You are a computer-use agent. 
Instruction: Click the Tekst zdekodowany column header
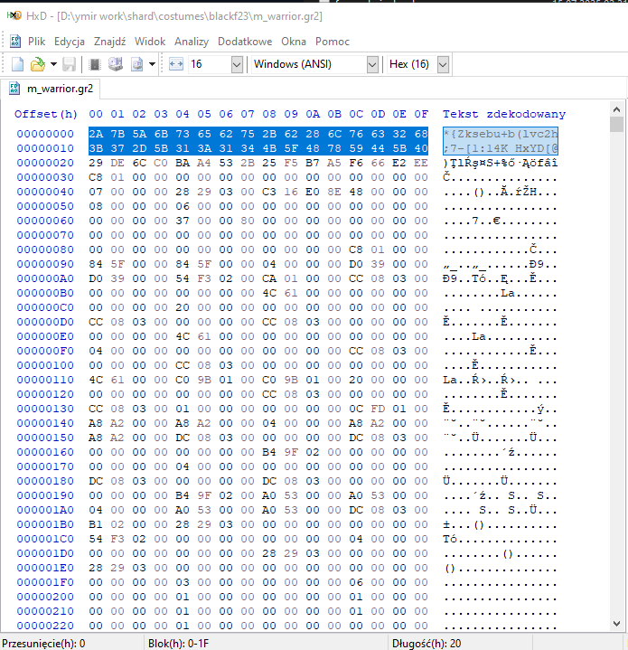(503, 114)
